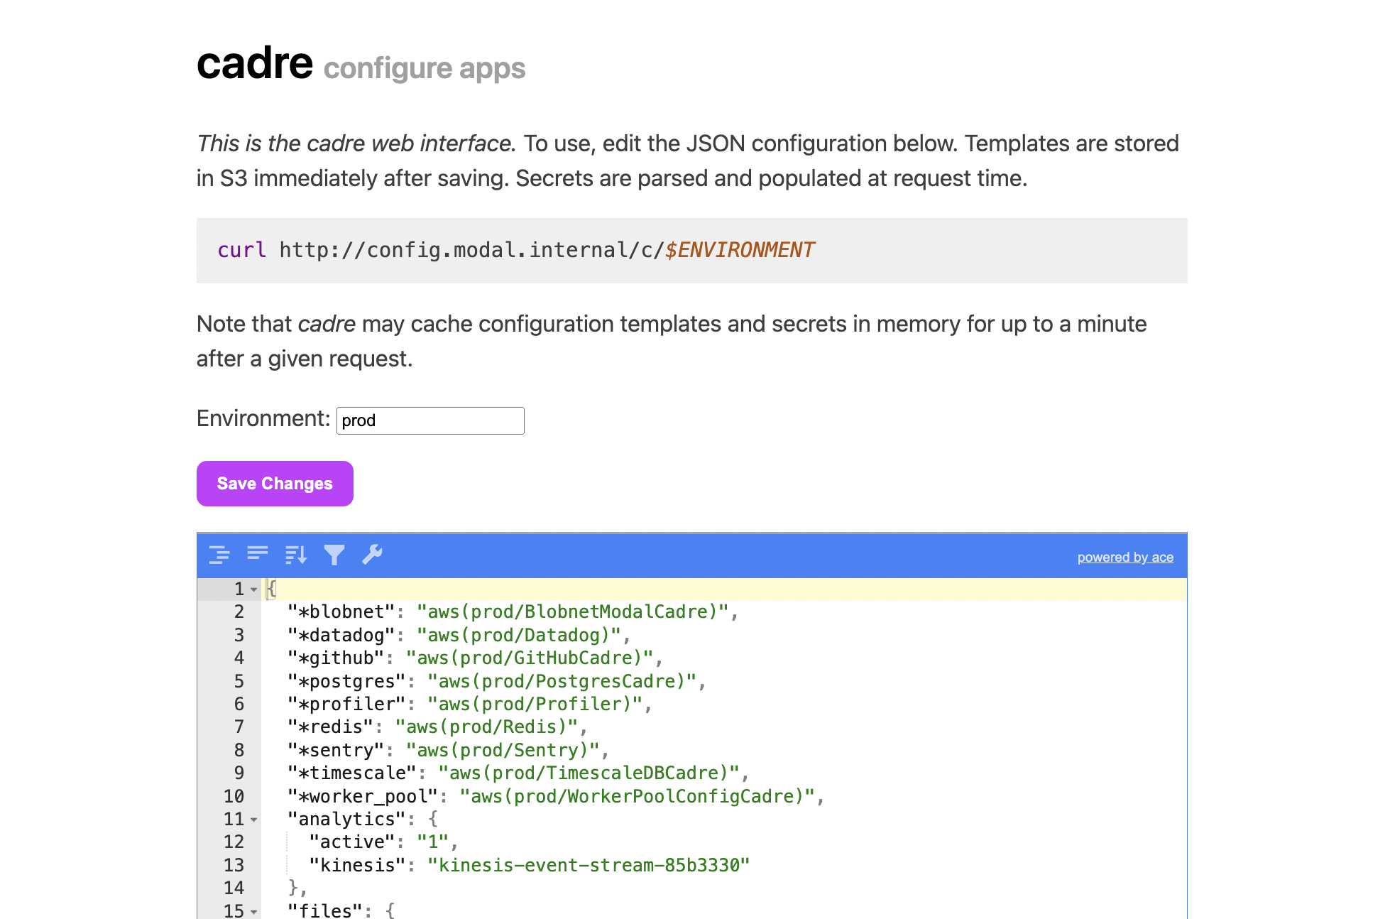
Task: Click the sort contents icon
Action: pos(296,555)
